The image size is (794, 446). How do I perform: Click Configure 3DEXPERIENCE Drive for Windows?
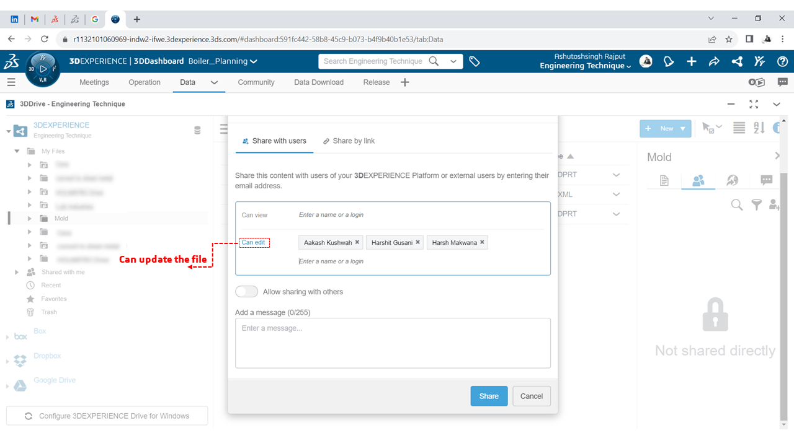(x=107, y=416)
